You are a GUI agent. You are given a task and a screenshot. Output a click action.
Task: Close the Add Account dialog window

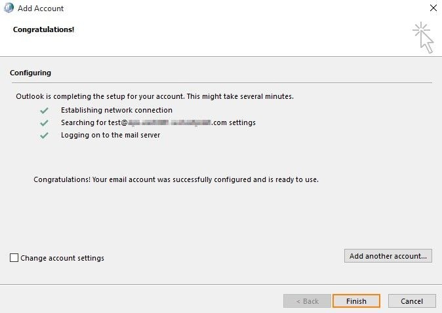433,9
